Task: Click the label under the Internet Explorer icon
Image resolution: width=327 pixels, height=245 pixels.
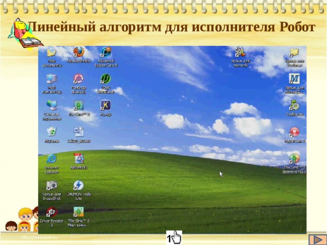Action: pyautogui.click(x=52, y=170)
